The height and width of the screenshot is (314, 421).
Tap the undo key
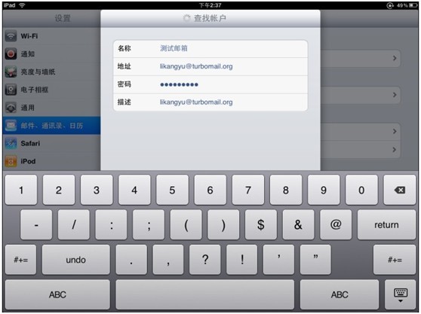click(76, 260)
